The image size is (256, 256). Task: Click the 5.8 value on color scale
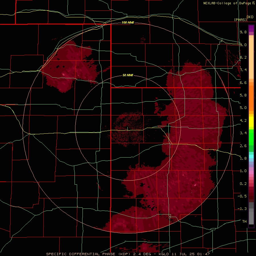243,95
